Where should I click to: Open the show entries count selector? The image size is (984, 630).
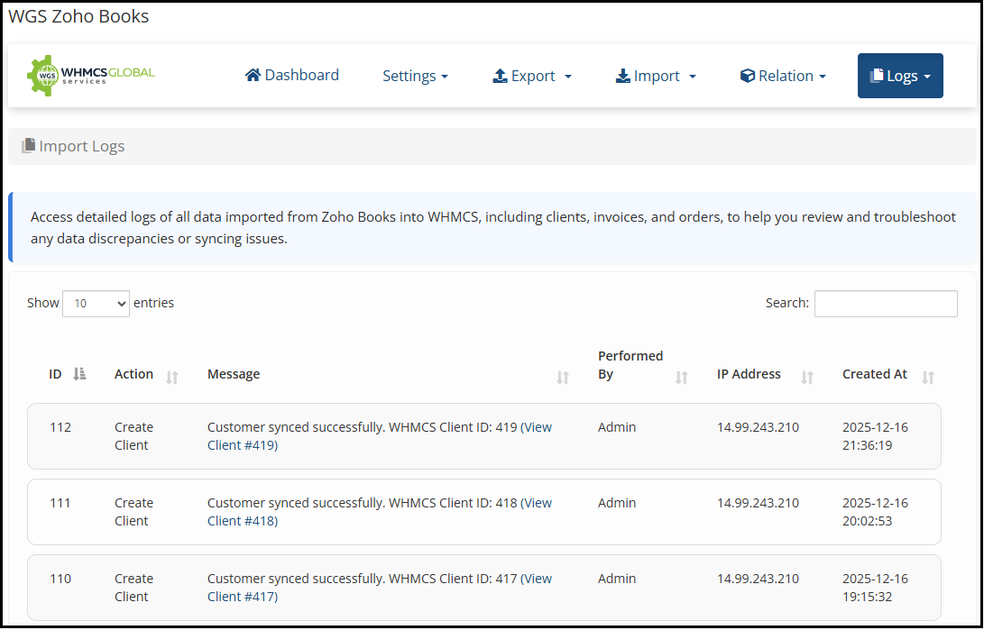[x=96, y=304]
